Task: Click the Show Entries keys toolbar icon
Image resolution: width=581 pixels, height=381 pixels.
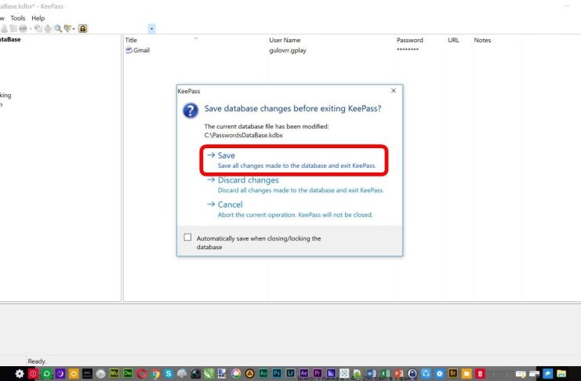Action: (67, 28)
